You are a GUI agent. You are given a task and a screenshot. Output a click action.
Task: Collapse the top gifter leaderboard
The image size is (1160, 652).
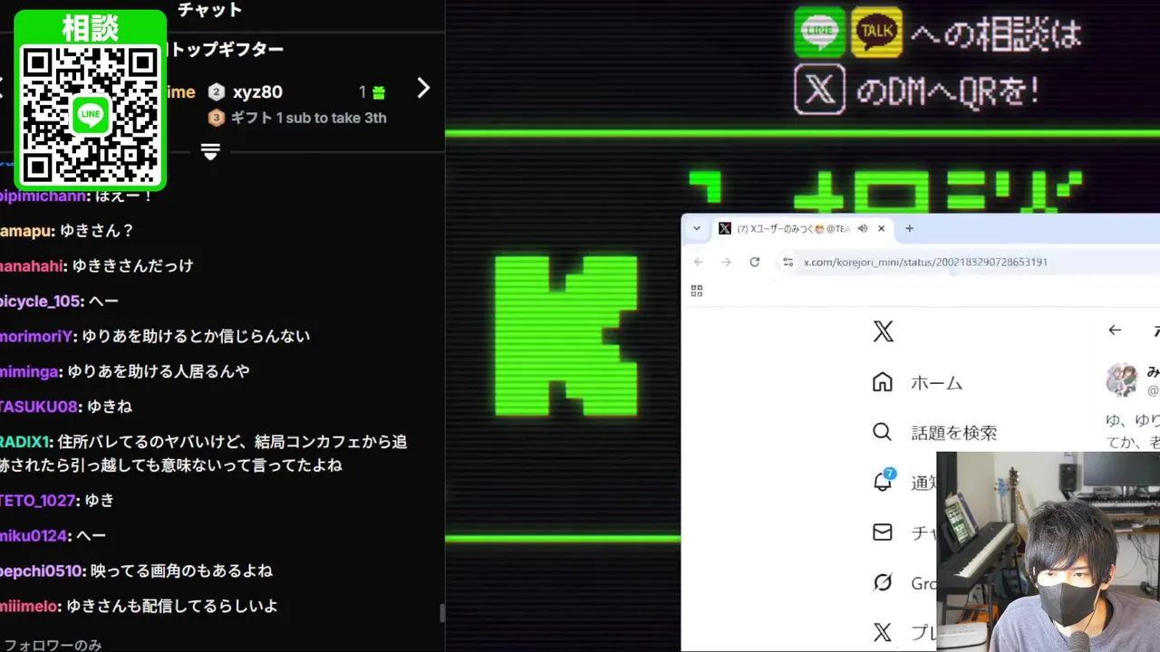coord(210,151)
